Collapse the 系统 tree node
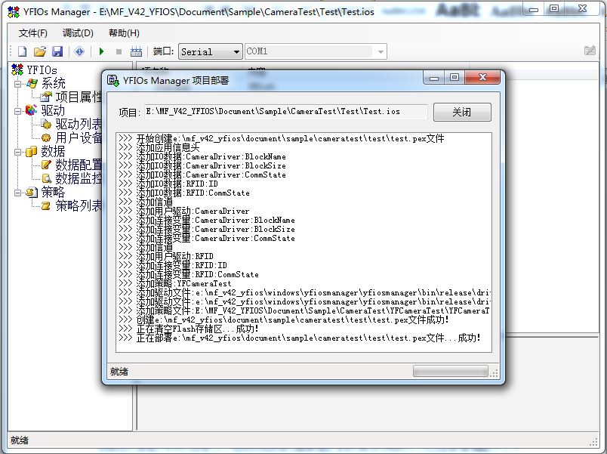The image size is (607, 454). coord(18,84)
